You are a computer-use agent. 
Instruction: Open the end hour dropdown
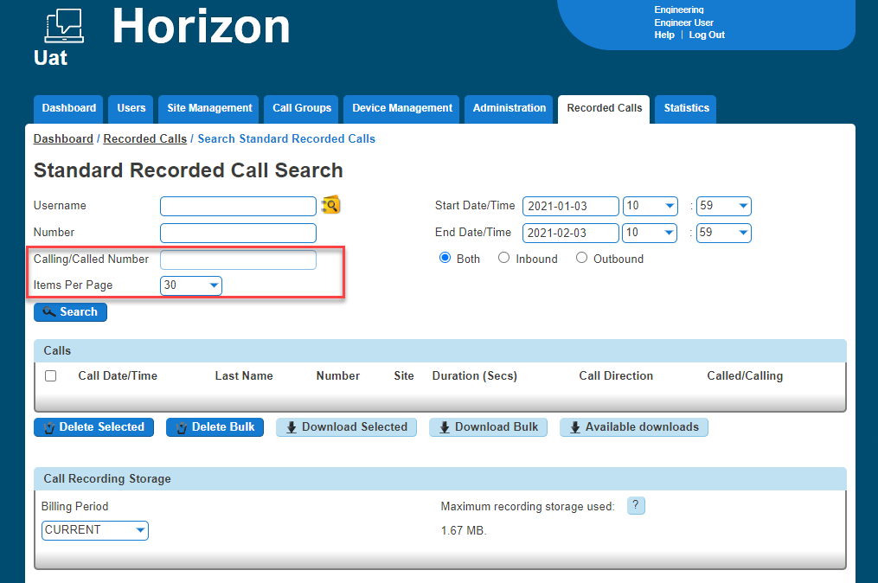[650, 233]
